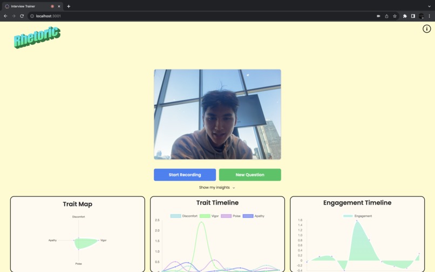Screen dimensions: 435x272
Task: Click the webcam video preview
Action: tap(218, 114)
